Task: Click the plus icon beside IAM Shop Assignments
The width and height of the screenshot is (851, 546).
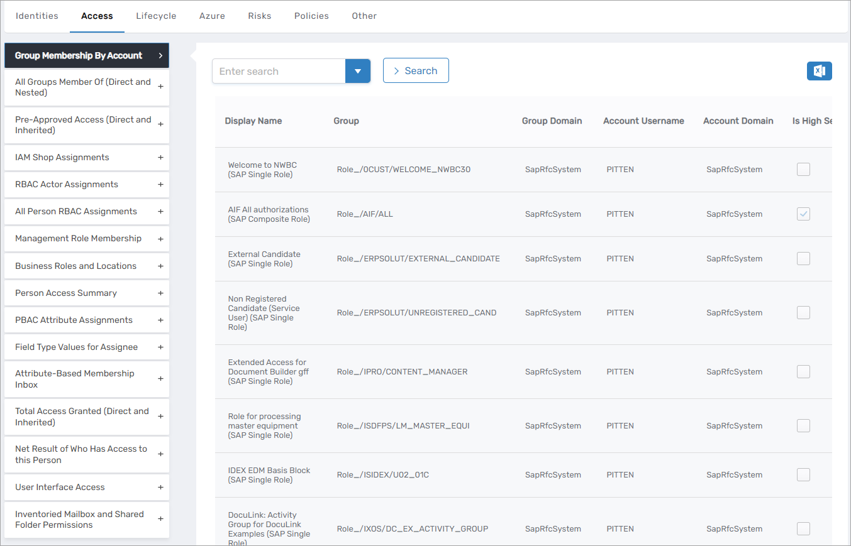Action: 160,158
